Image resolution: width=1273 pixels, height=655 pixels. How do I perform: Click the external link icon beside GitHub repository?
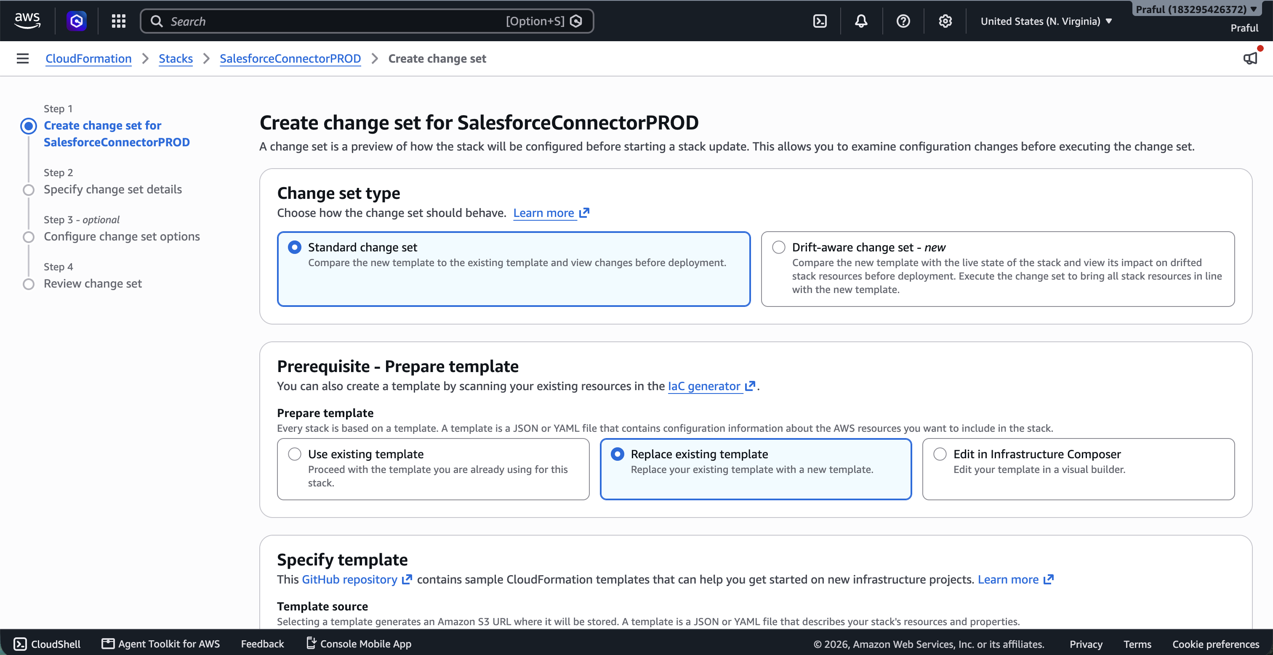[407, 579]
